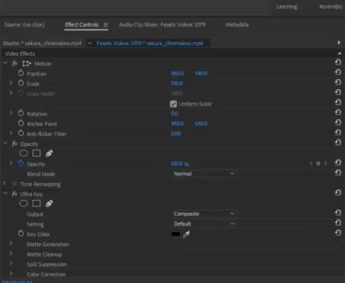The width and height of the screenshot is (345, 283).
Task: Reset the Ultra Key Output parameter
Action: 338,213
